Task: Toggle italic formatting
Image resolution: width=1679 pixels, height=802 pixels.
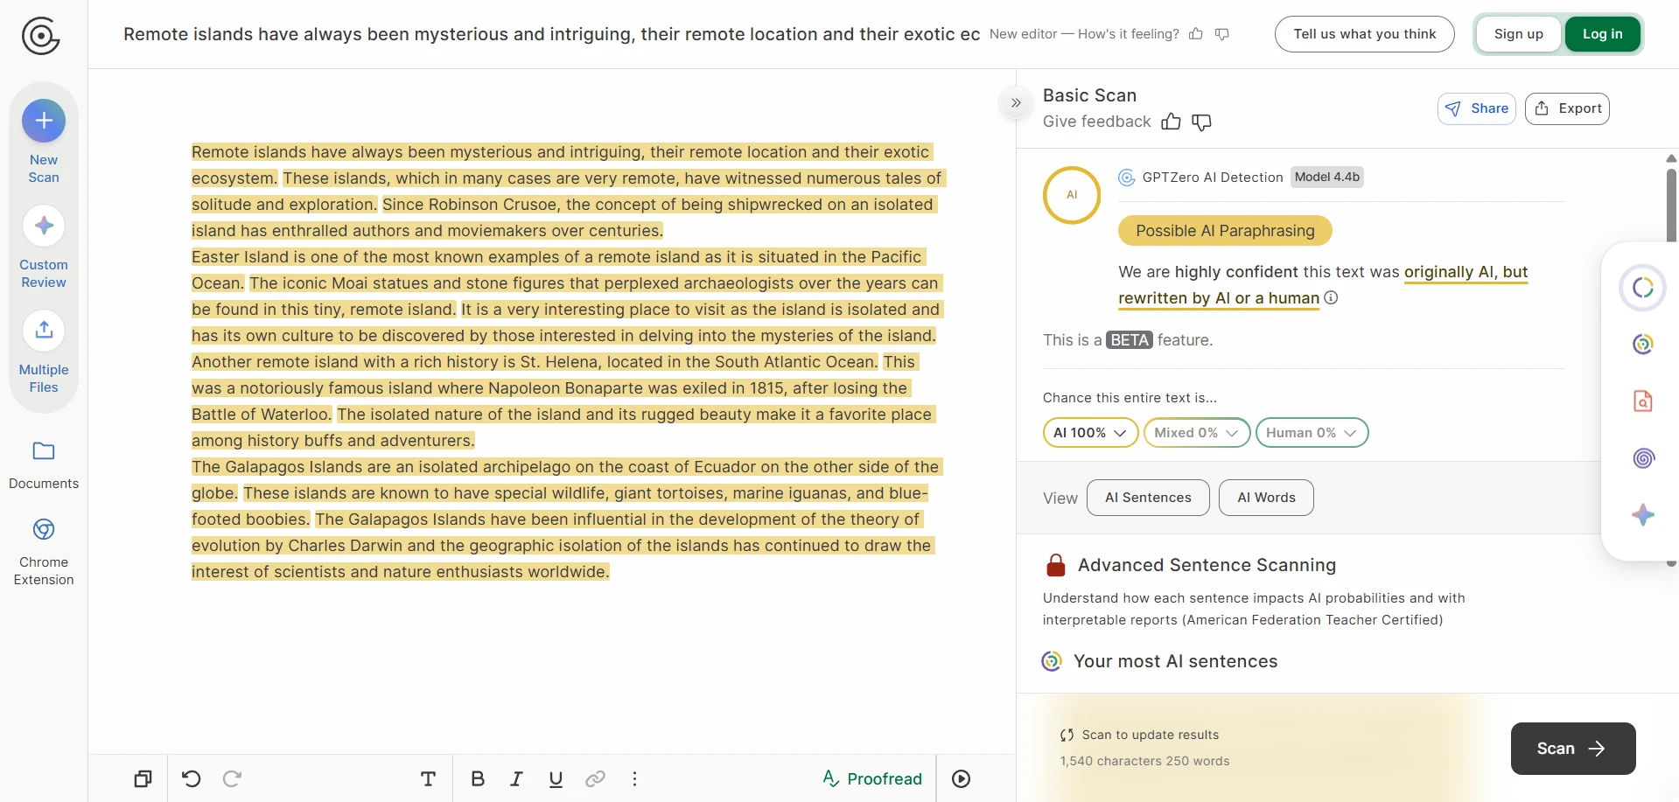Action: 516,778
